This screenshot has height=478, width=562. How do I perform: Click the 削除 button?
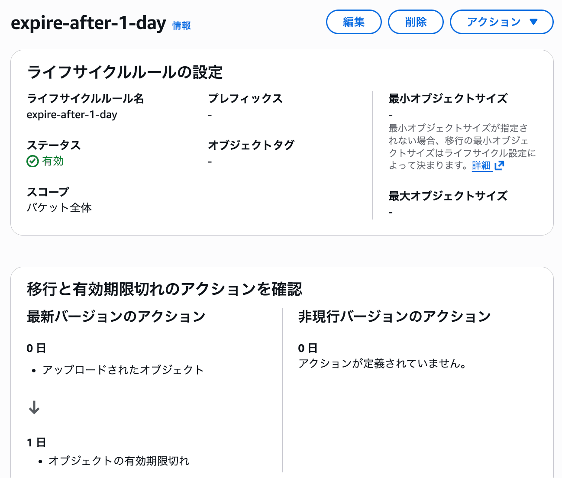(415, 22)
